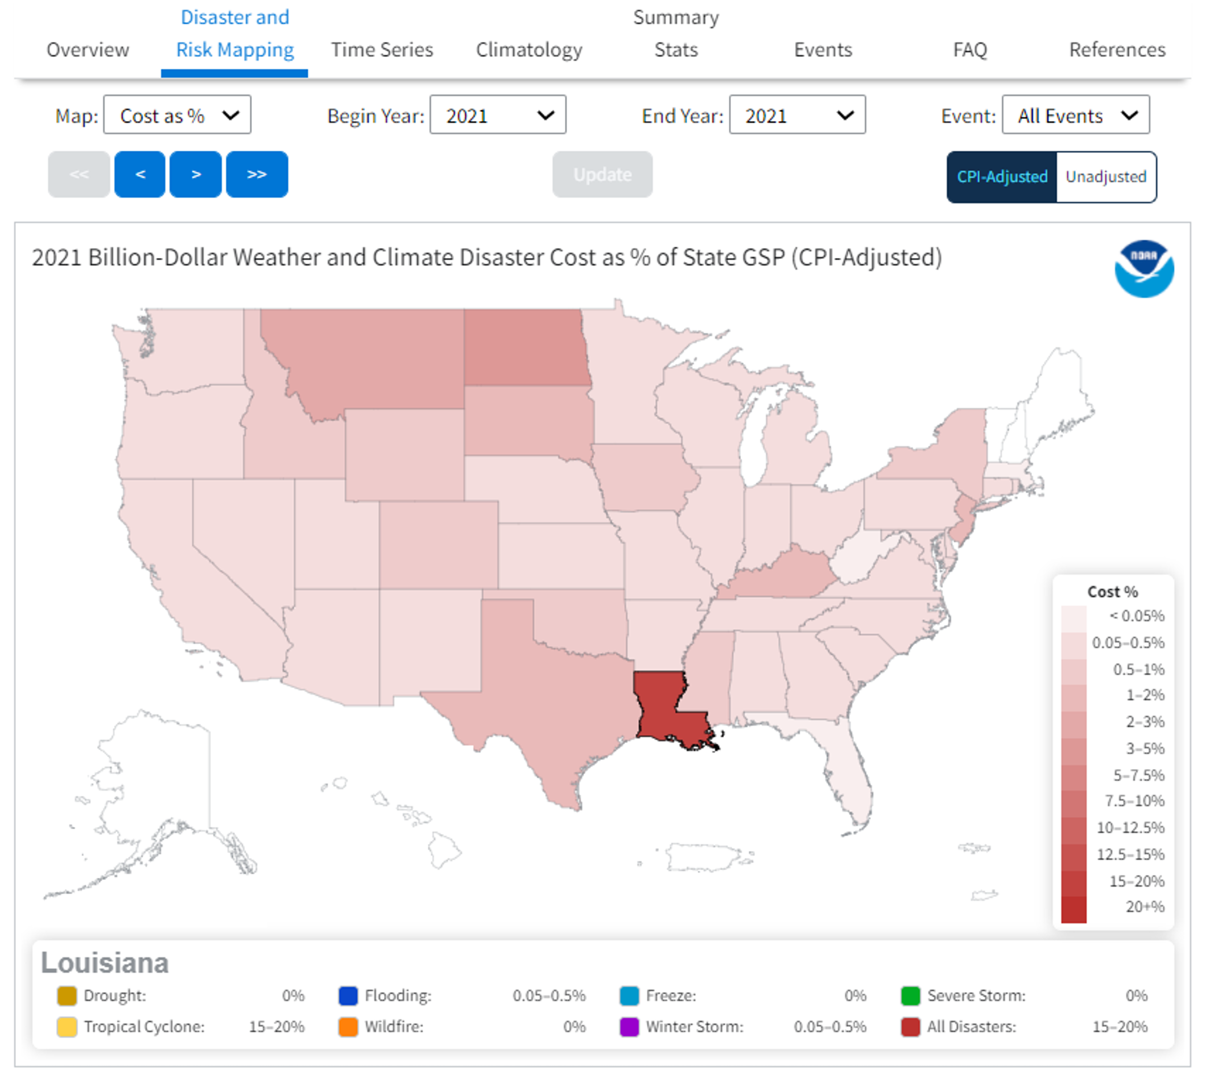1206x1075 pixels.
Task: Go to previous year arrow button
Action: [140, 175]
